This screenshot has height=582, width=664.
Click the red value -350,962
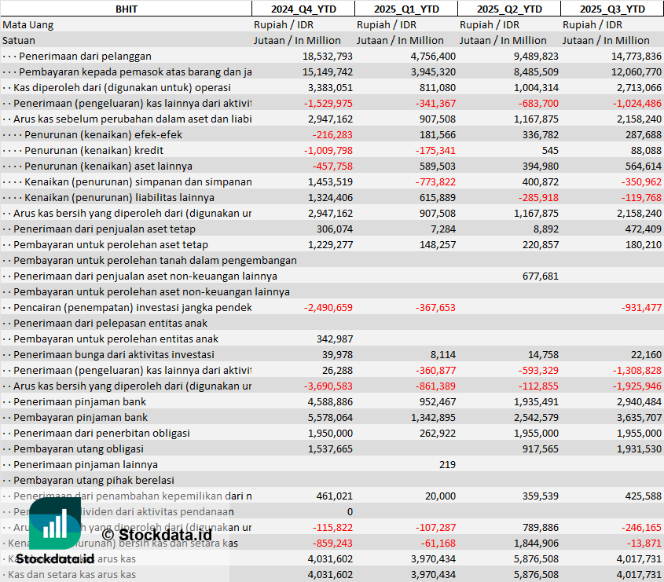pos(641,181)
